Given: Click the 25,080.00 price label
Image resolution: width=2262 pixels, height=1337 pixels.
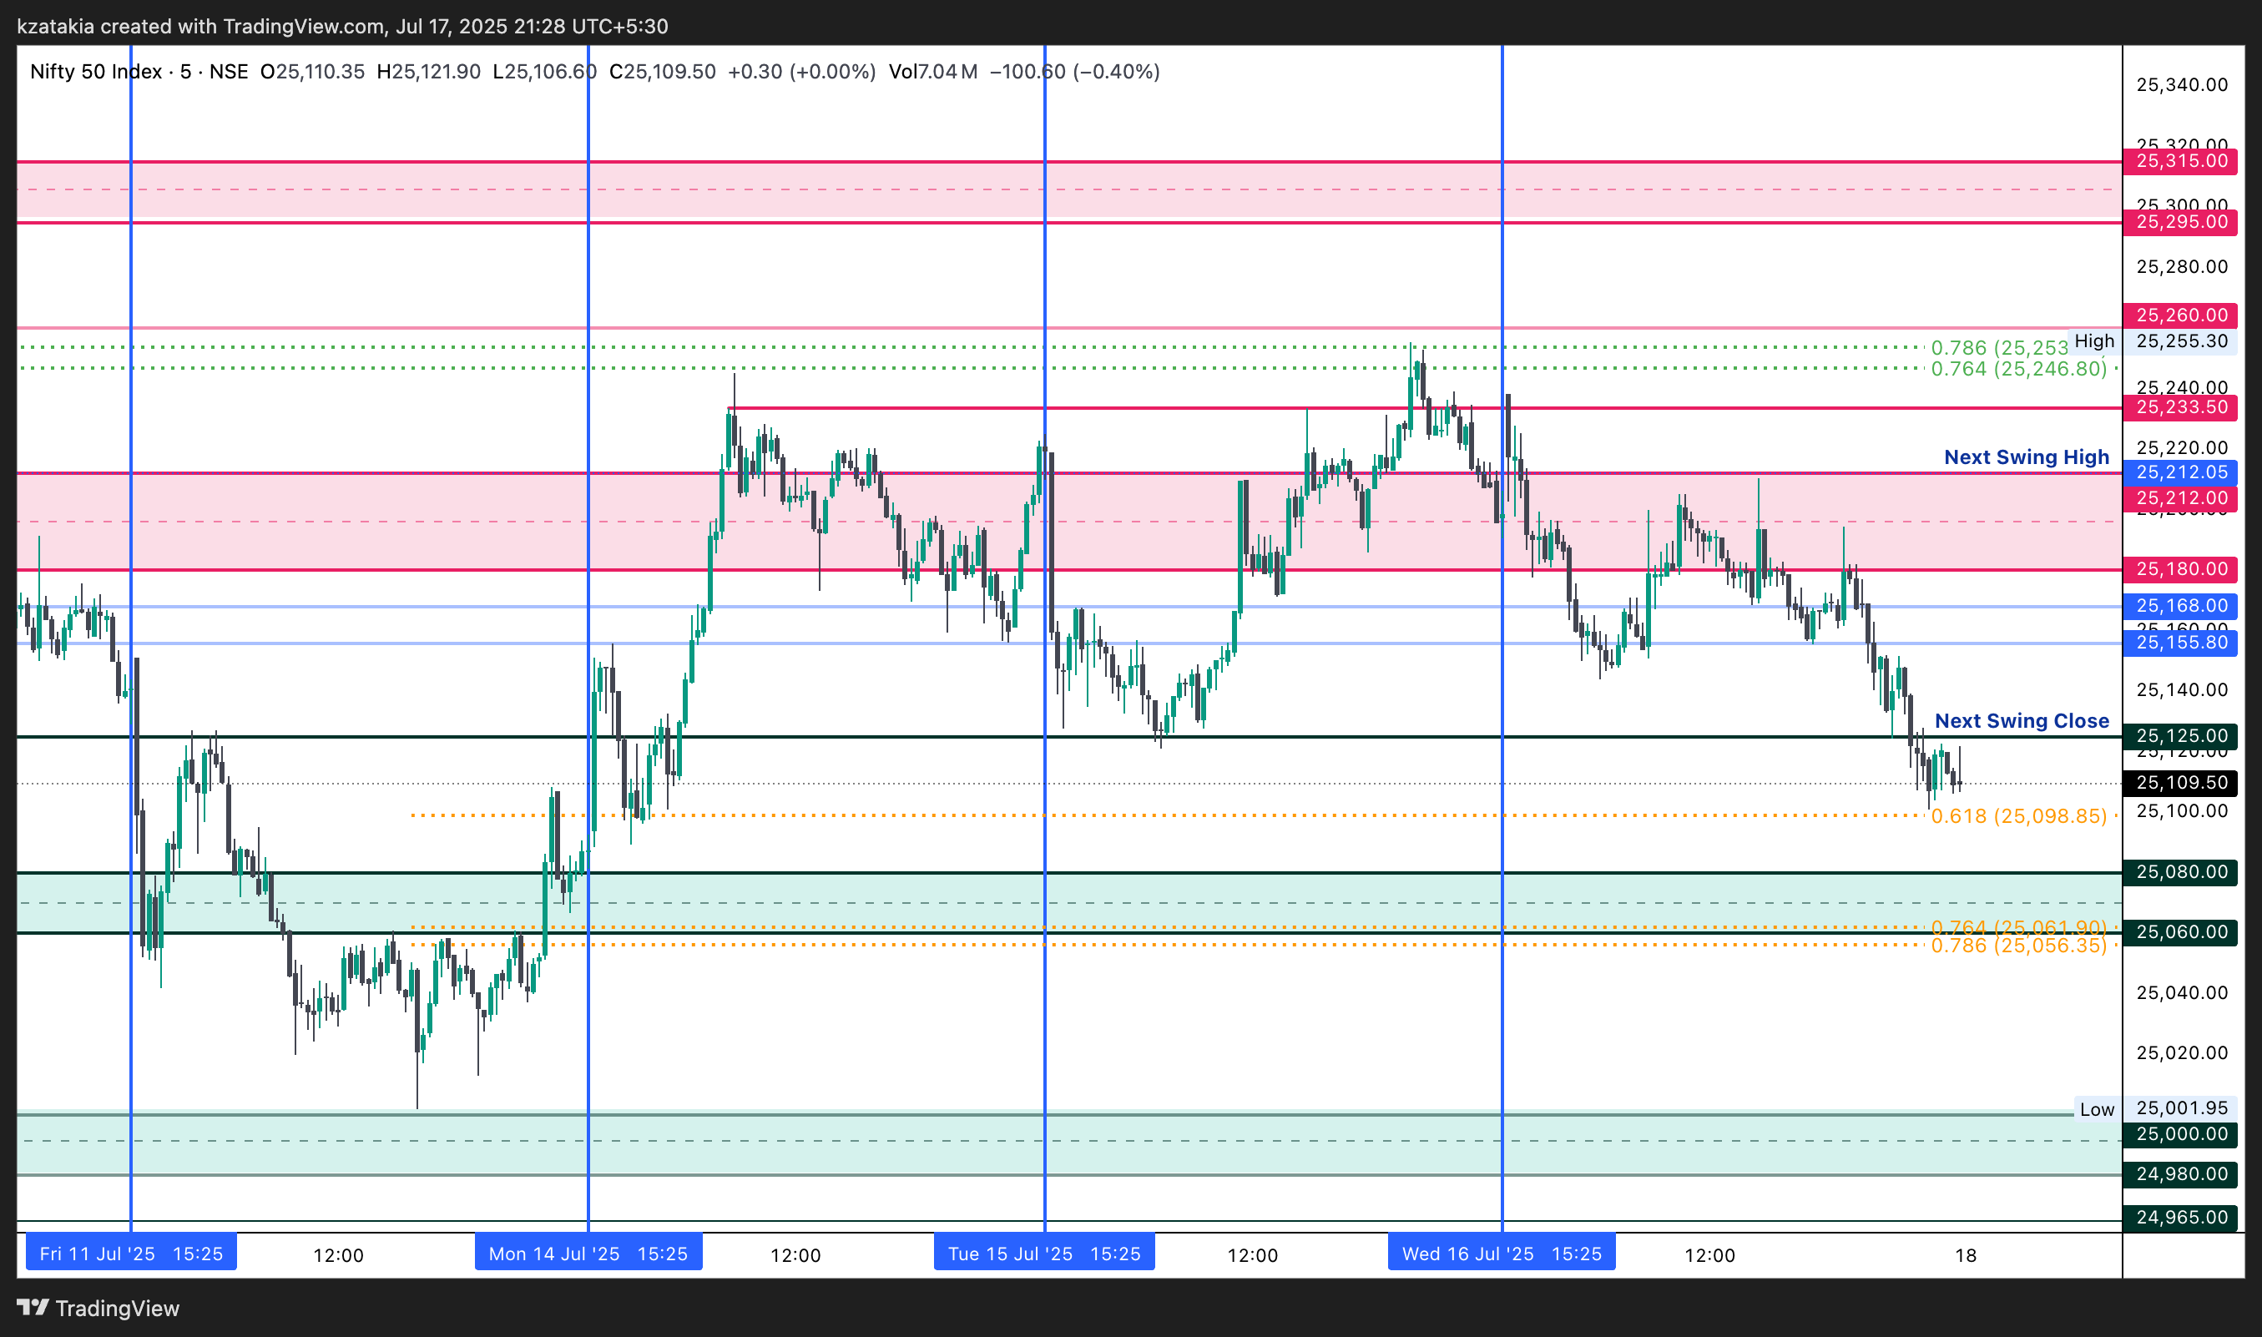Looking at the screenshot, I should [2180, 872].
